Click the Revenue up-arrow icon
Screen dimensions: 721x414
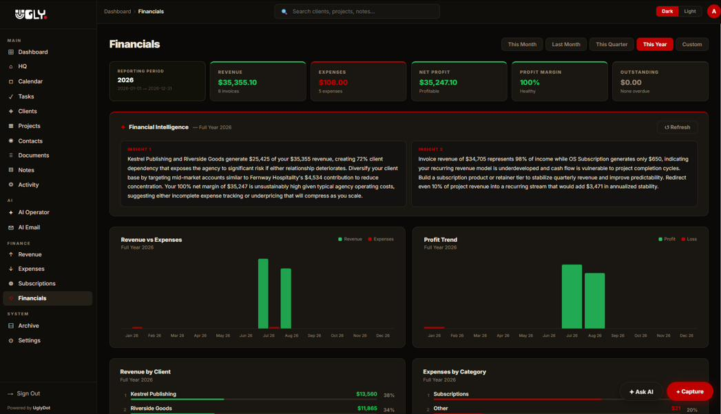click(11, 254)
